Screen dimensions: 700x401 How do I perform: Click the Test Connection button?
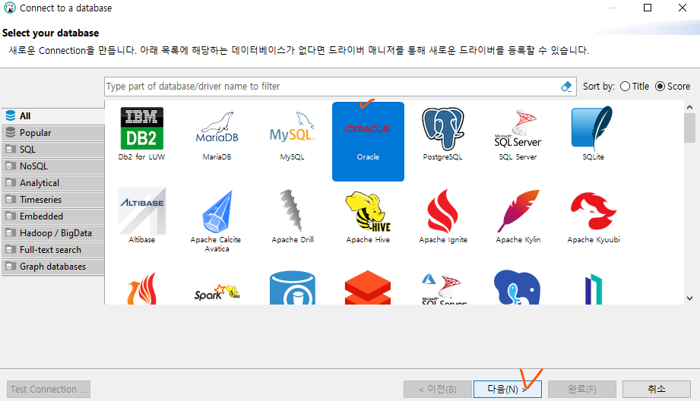[49, 390]
